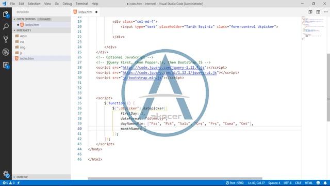The image size is (330, 186).
Task: Open the Extensions view
Action: tap(6, 65)
